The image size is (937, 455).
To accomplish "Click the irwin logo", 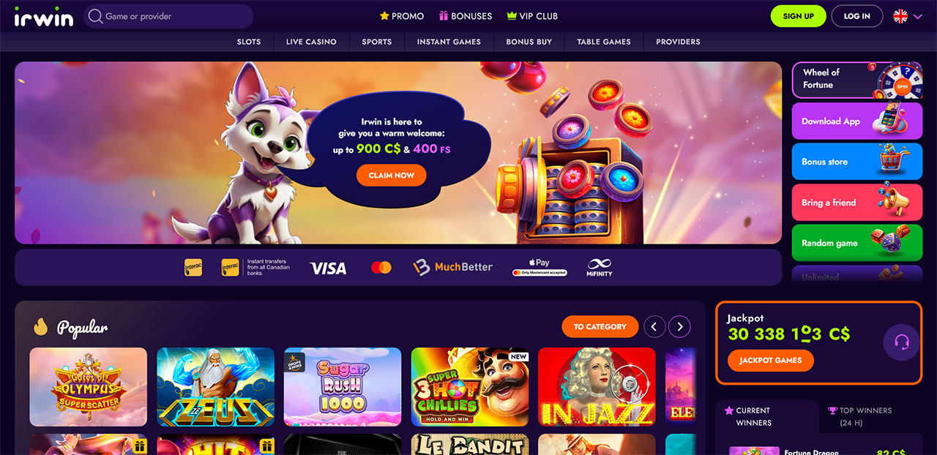I will (x=44, y=15).
